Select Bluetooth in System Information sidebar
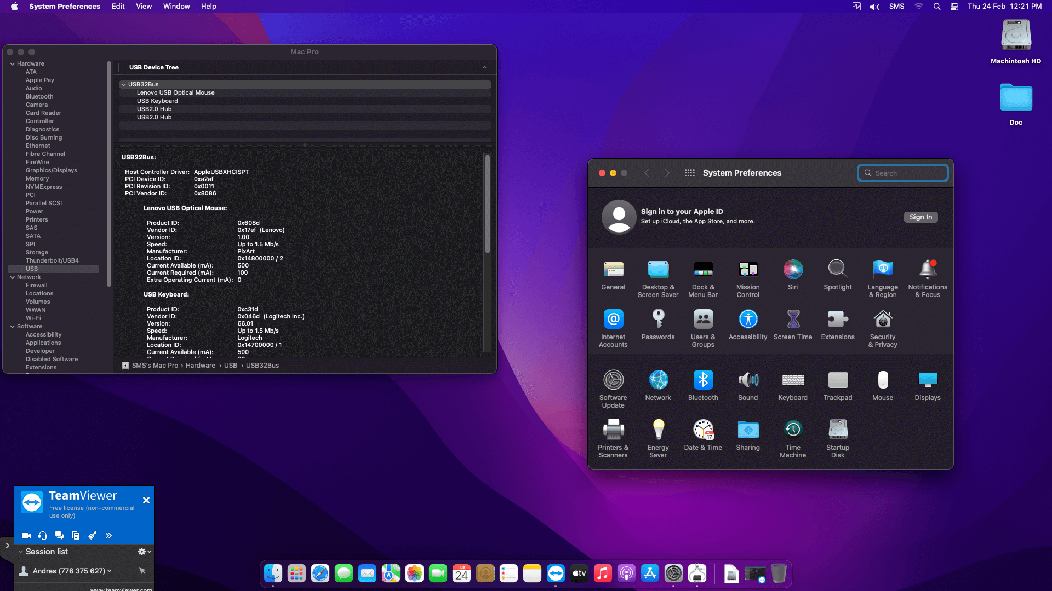 39,97
